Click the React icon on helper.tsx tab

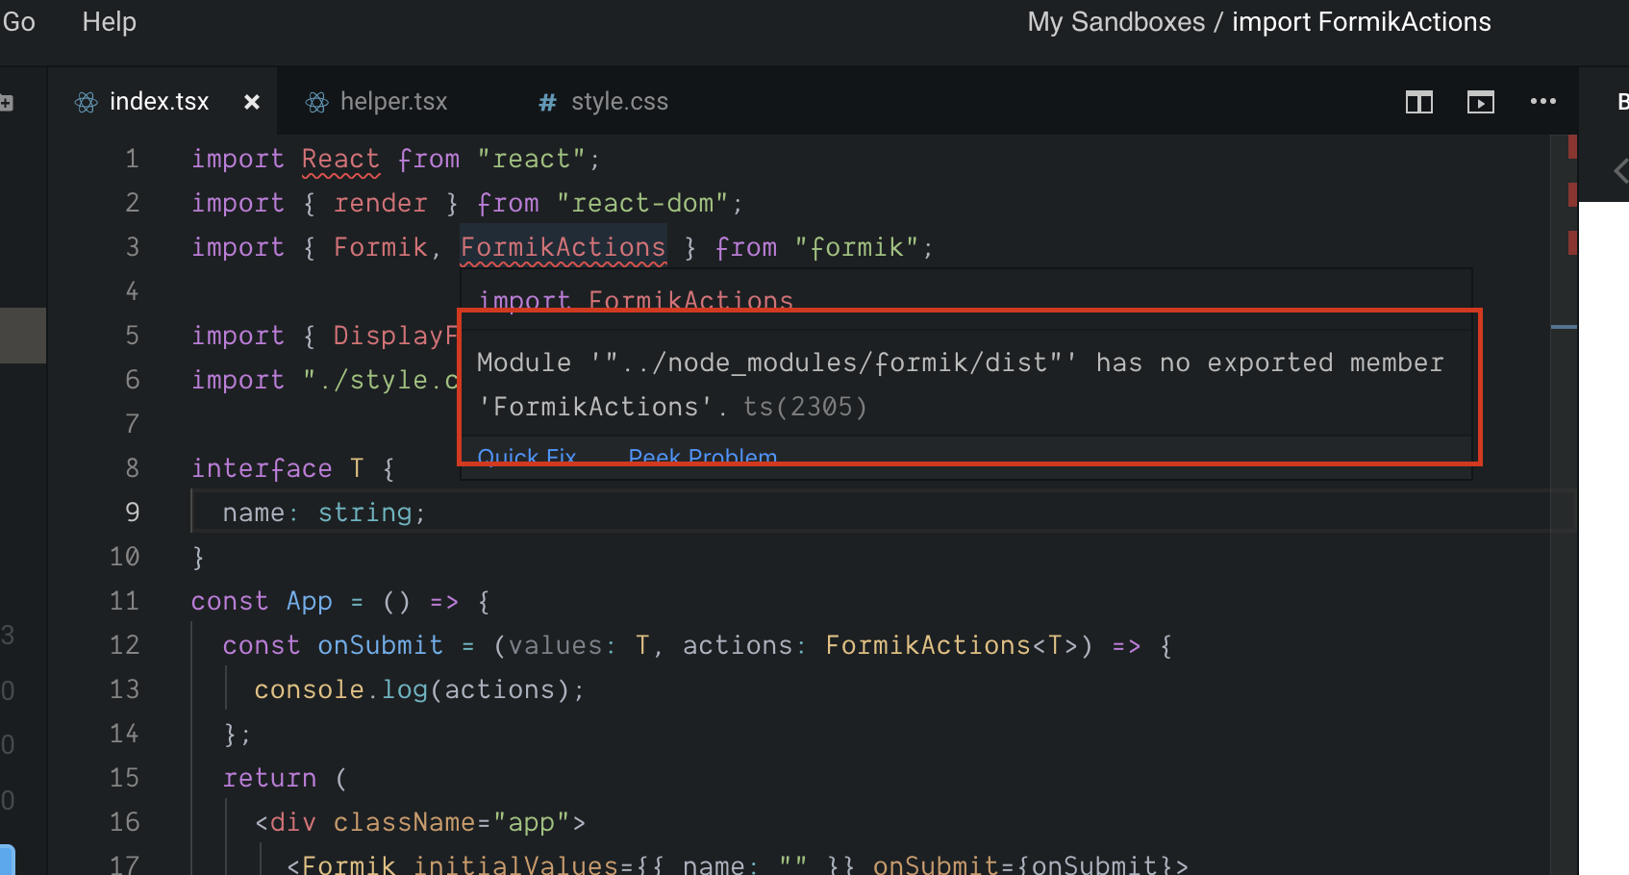[x=316, y=101]
